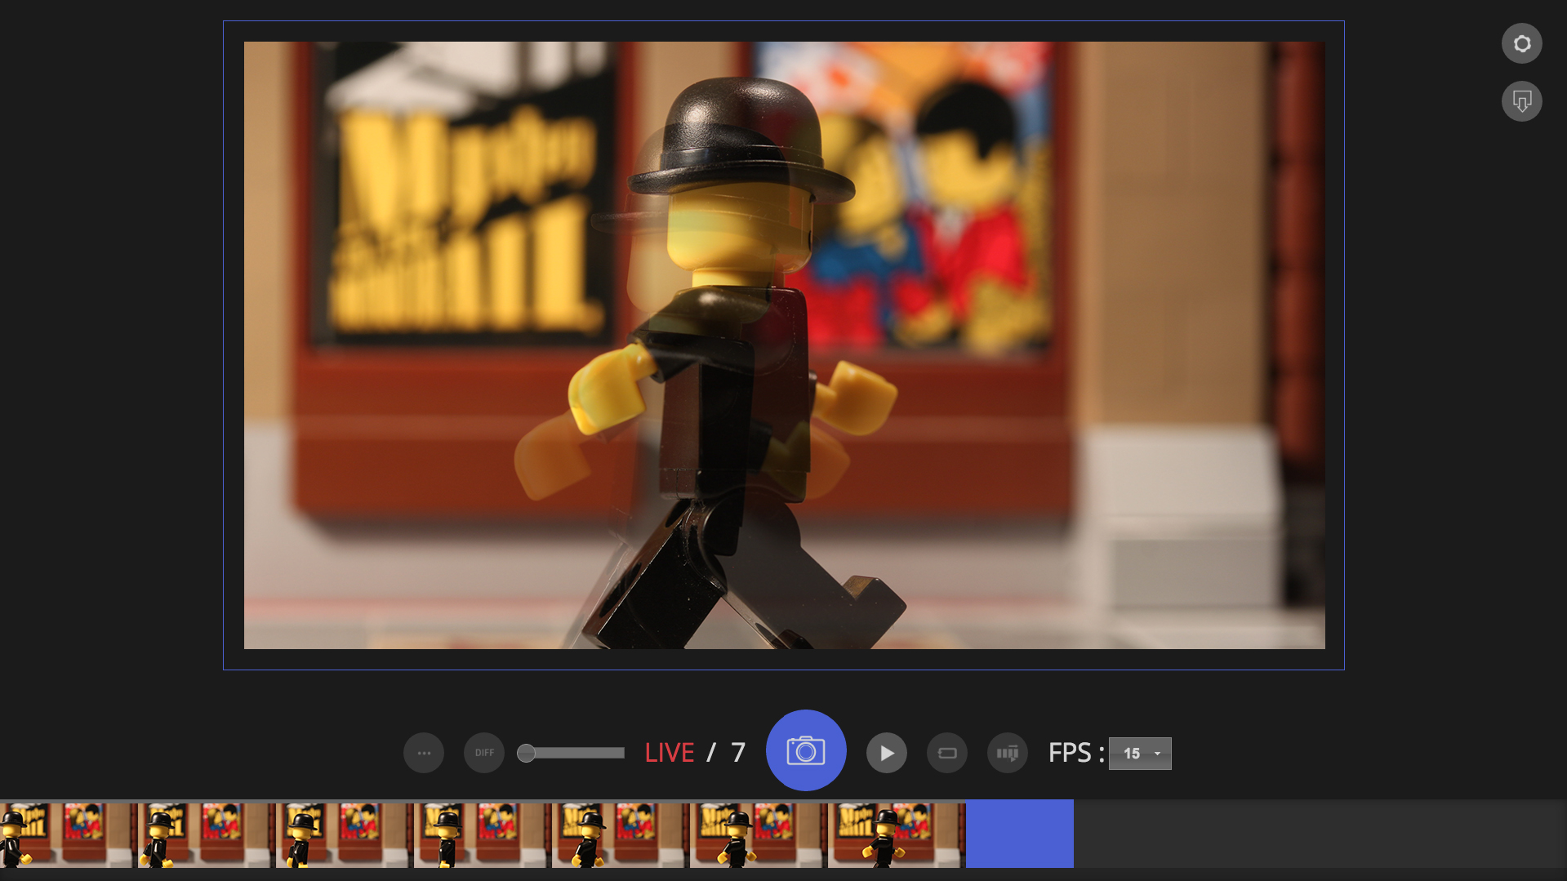Click the export download icon
The image size is (1567, 881).
(x=1521, y=101)
